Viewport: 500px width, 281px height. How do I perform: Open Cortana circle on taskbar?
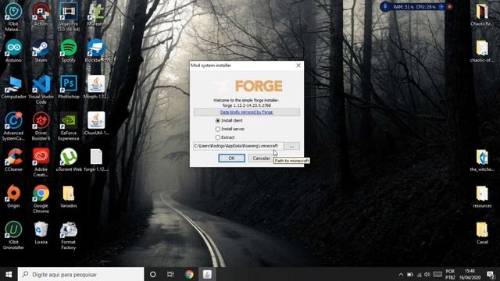pos(153,274)
